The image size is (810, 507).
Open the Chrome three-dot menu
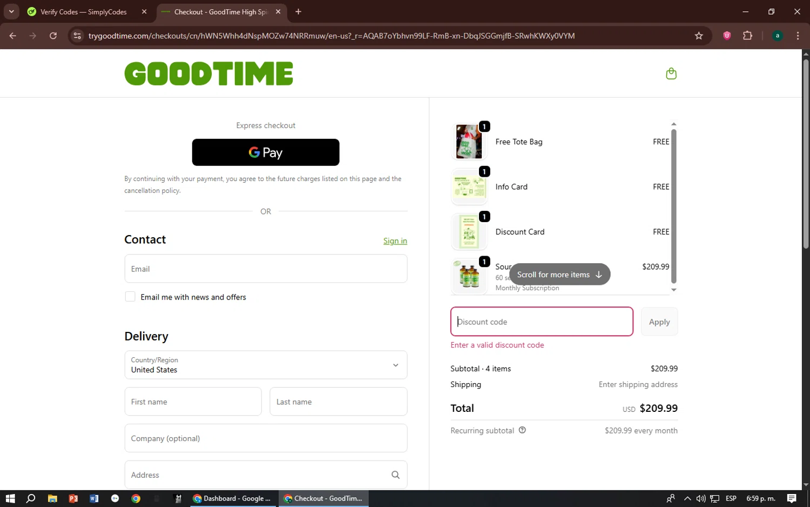click(x=798, y=36)
